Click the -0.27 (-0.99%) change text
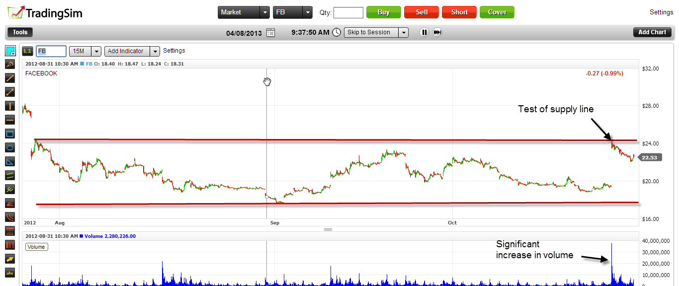The height and width of the screenshot is (286, 679). pyautogui.click(x=604, y=73)
